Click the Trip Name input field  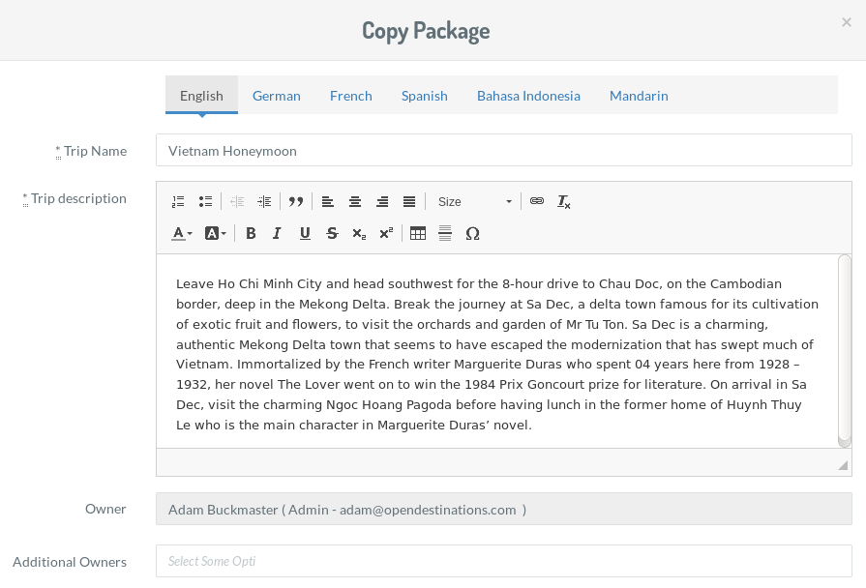(x=504, y=150)
